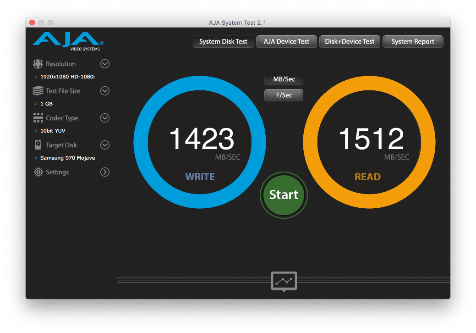The width and height of the screenshot is (476, 333).
Task: Click the Target Disk label
Action: pyautogui.click(x=61, y=145)
